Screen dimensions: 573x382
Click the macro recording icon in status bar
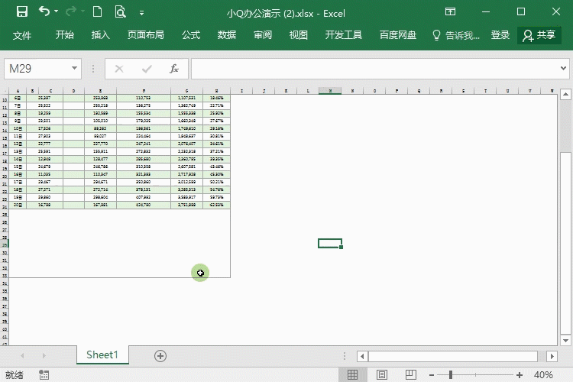coord(45,375)
